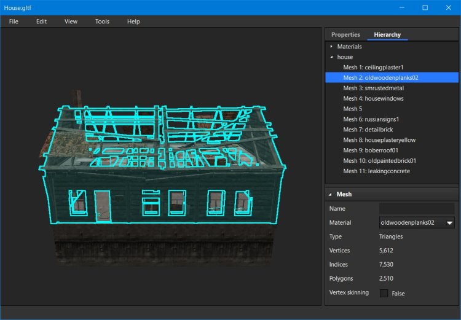Expand the Materials tree node

click(x=331, y=47)
